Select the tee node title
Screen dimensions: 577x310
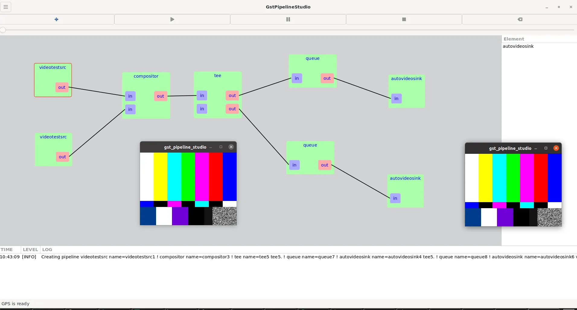pyautogui.click(x=218, y=76)
